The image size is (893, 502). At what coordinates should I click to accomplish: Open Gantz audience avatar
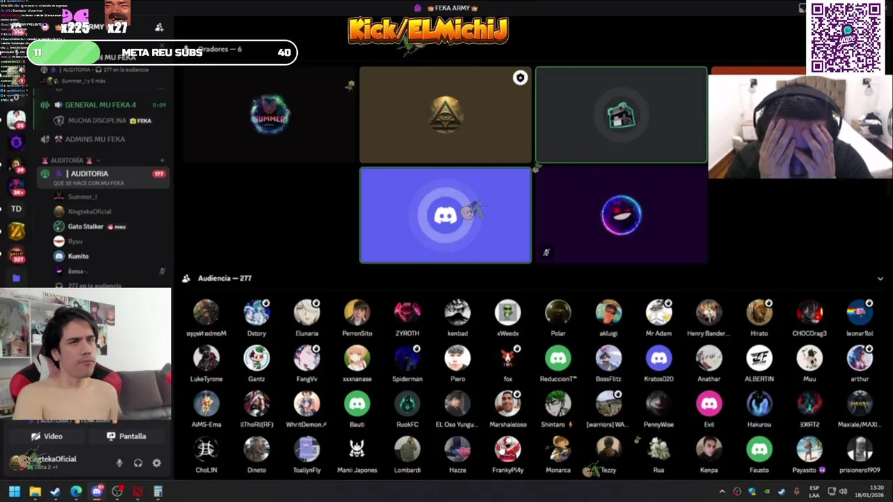click(x=257, y=358)
